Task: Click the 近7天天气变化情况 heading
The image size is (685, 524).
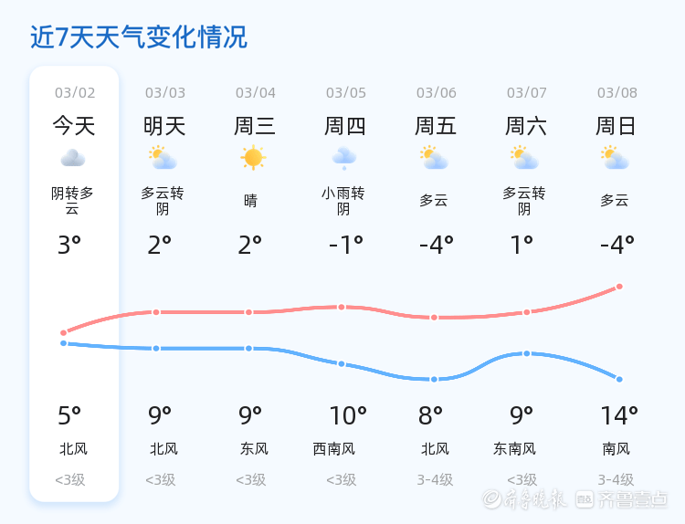Action: click(139, 37)
